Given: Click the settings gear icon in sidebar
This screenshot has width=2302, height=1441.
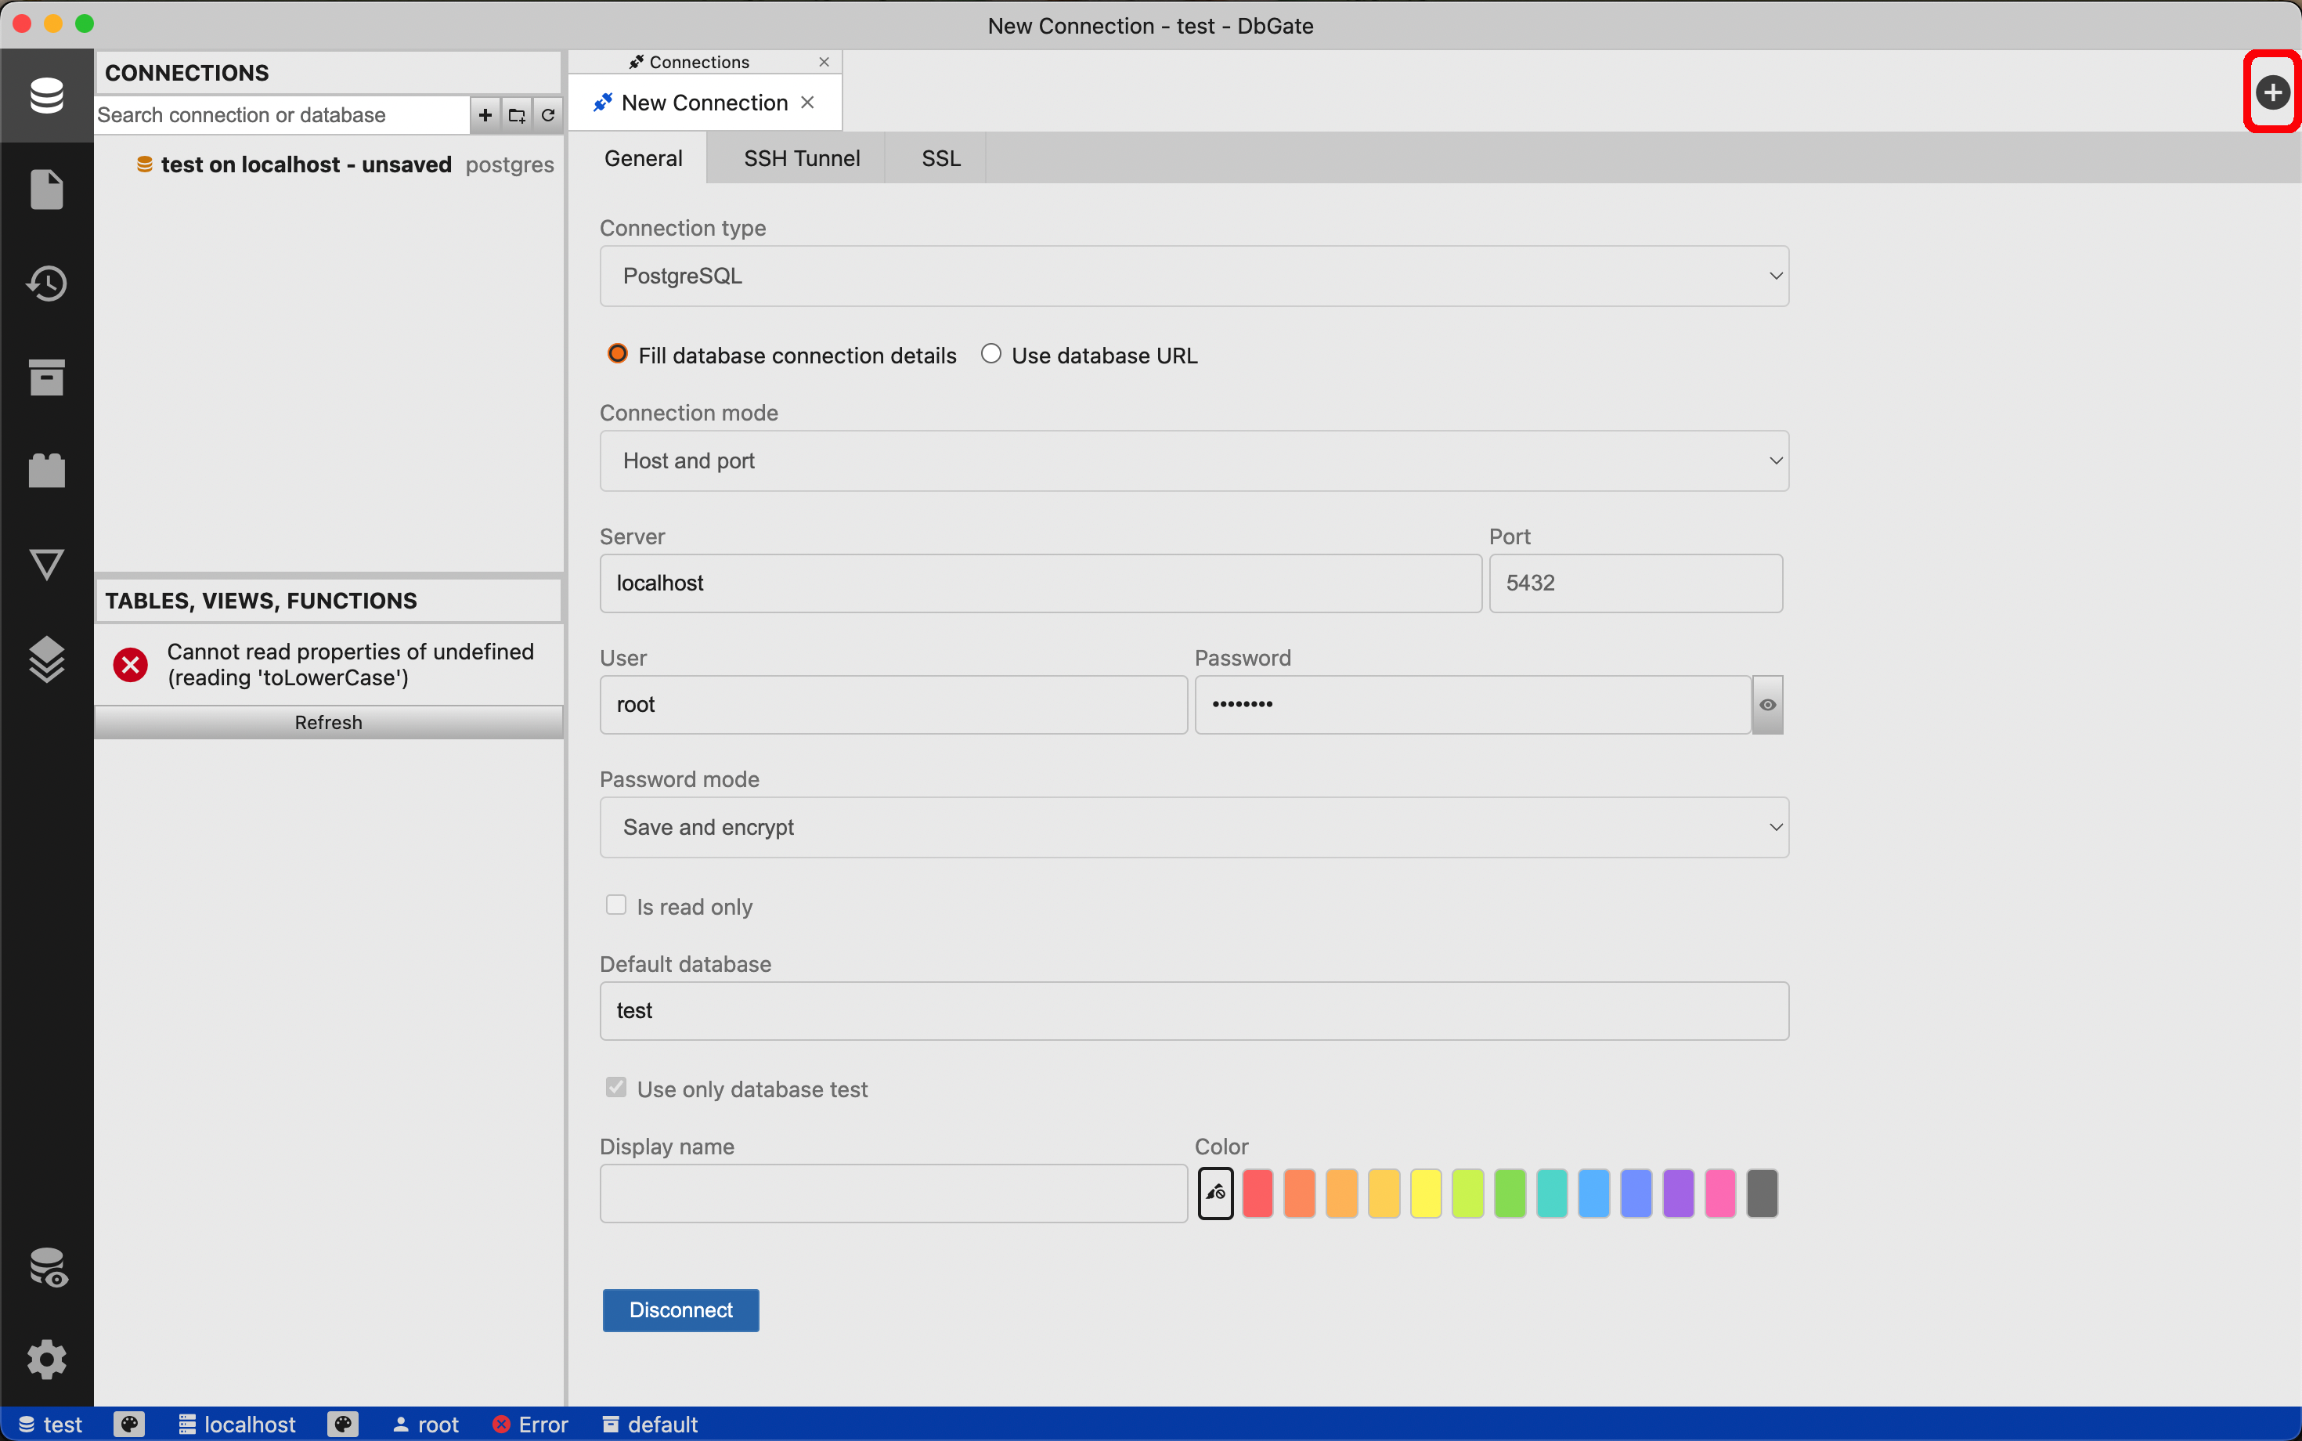Looking at the screenshot, I should point(46,1360).
